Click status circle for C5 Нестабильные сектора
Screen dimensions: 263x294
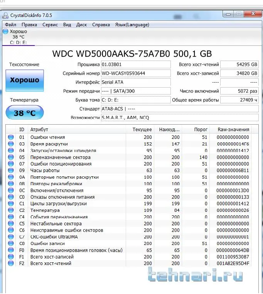pyautogui.click(x=11, y=223)
